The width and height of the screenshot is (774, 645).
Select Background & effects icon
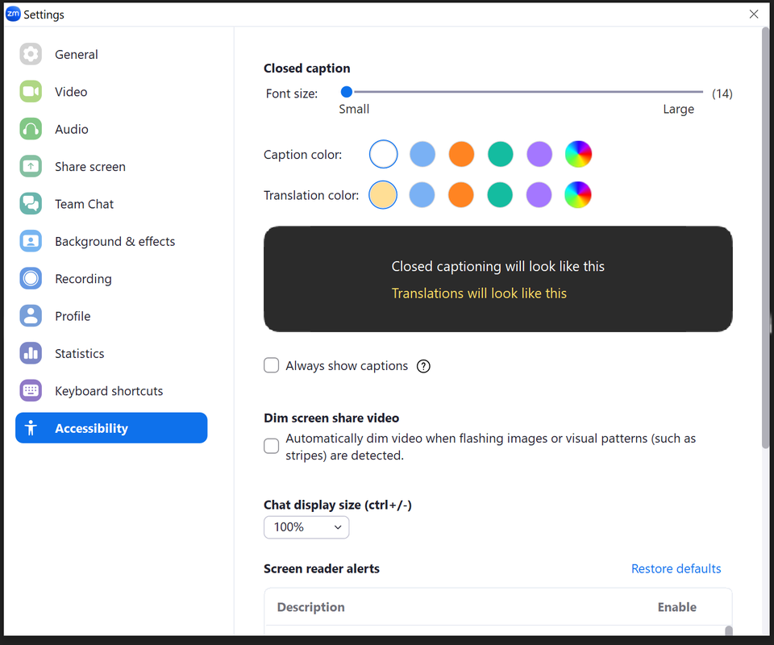31,241
